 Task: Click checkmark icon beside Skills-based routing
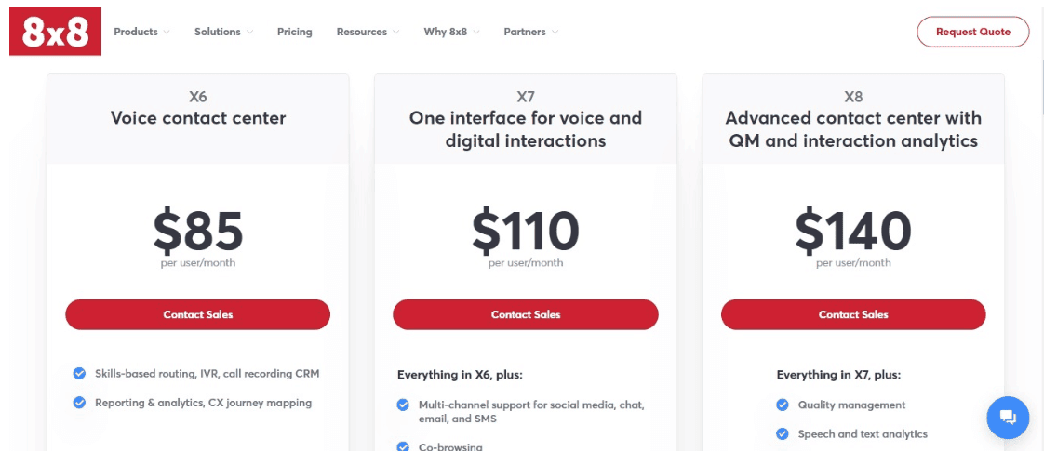[79, 374]
